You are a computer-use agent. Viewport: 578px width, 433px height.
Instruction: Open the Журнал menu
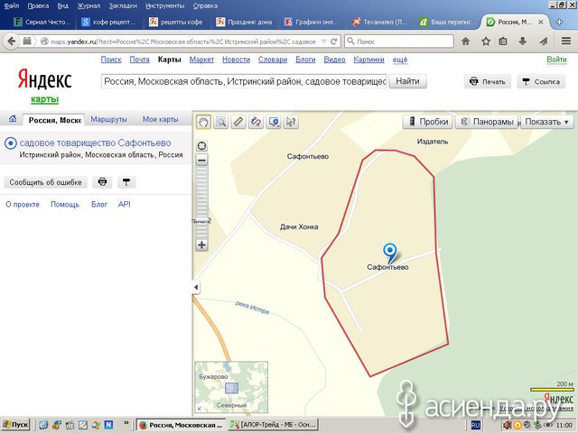click(x=89, y=6)
